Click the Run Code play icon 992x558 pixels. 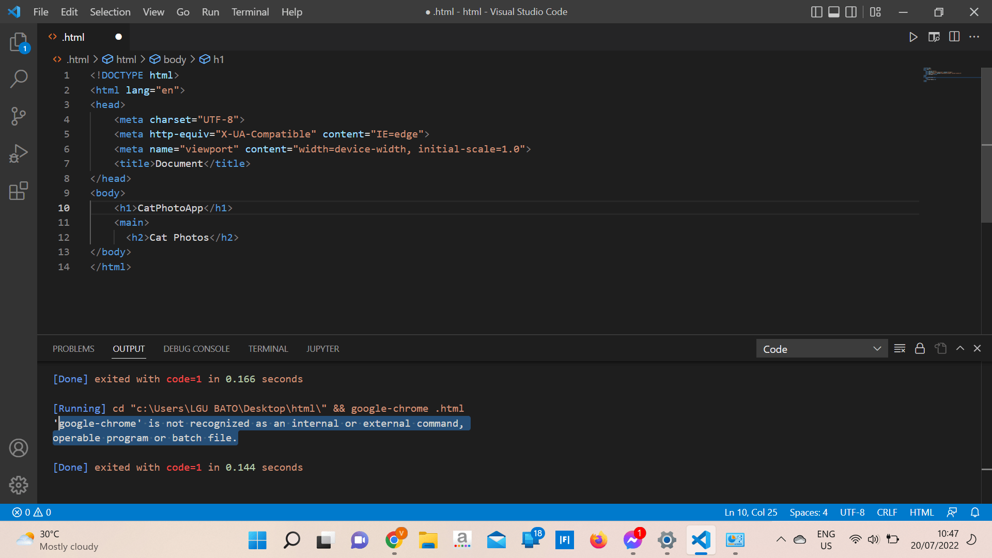click(913, 37)
